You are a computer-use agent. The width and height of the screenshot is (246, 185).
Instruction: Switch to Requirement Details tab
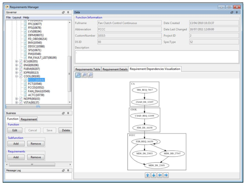tap(115, 69)
